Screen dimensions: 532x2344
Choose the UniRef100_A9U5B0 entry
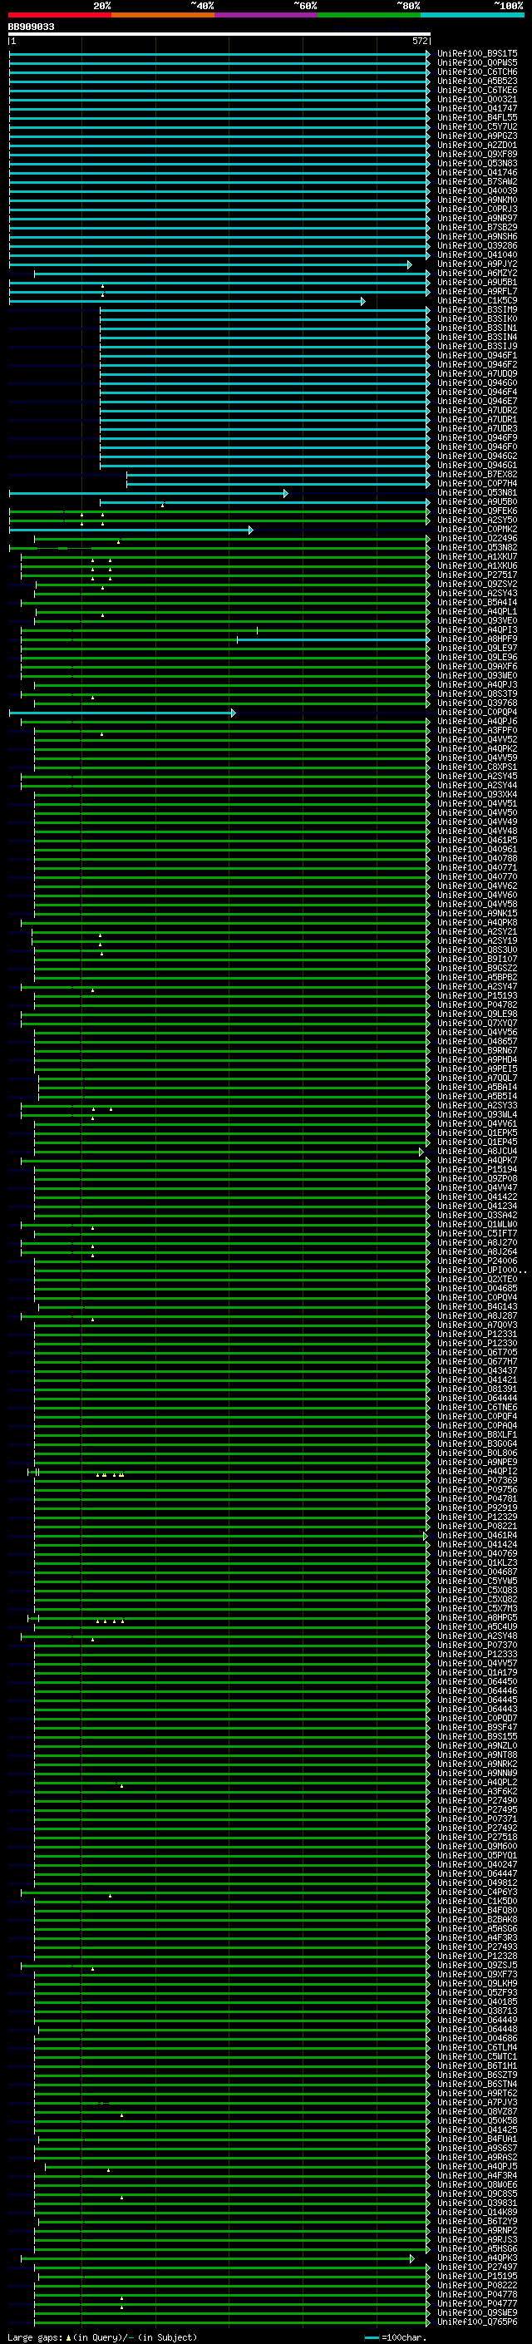[476, 502]
